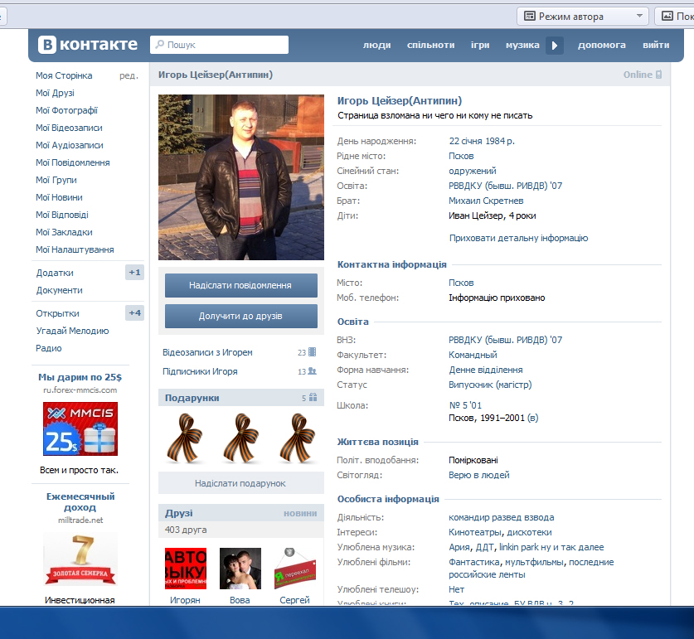Screen dimensions: 694x639
Task: Open friend Вова's avatar photo
Action: pos(240,569)
